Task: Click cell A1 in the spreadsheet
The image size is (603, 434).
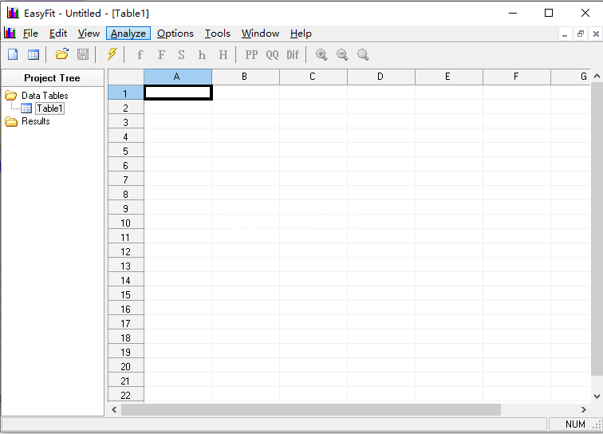Action: (178, 93)
